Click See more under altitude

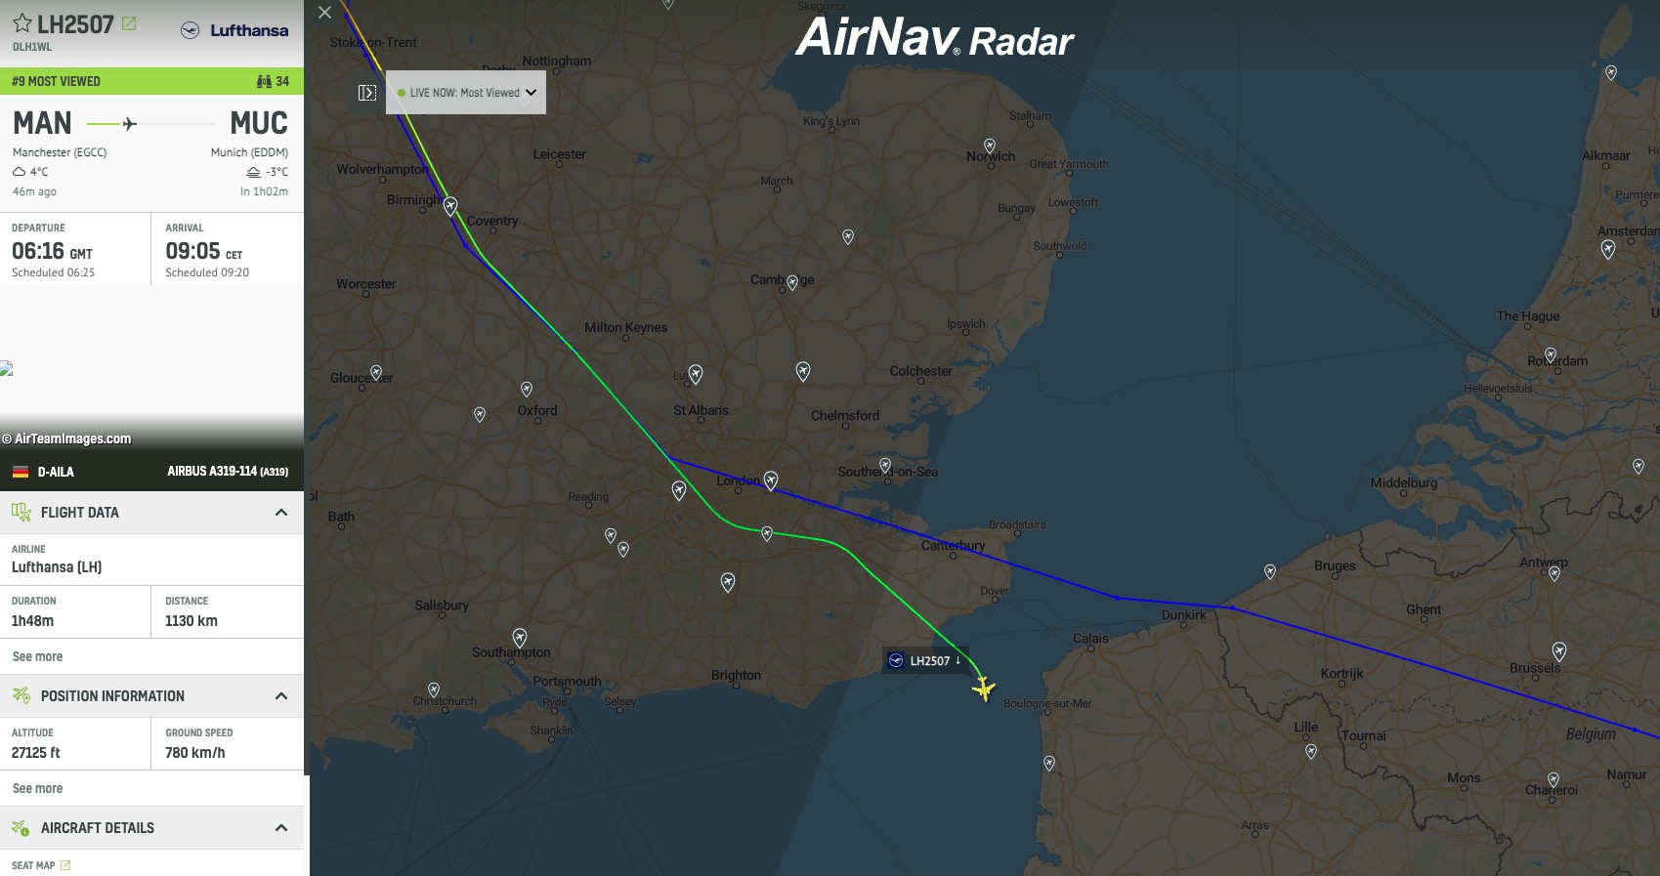[37, 788]
